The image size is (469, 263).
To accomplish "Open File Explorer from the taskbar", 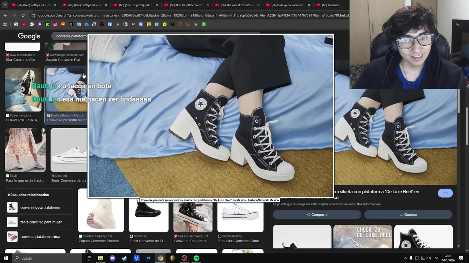I will (x=100, y=258).
